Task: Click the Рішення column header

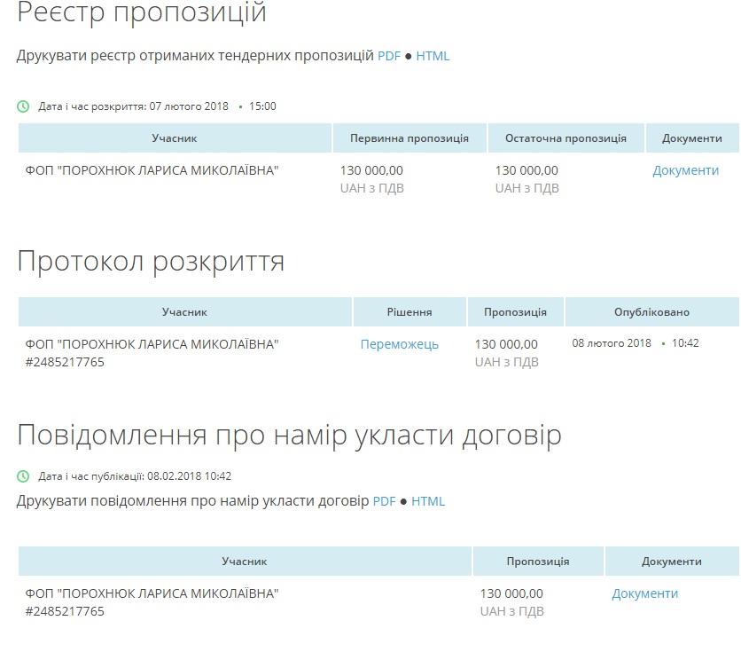Action: click(409, 312)
